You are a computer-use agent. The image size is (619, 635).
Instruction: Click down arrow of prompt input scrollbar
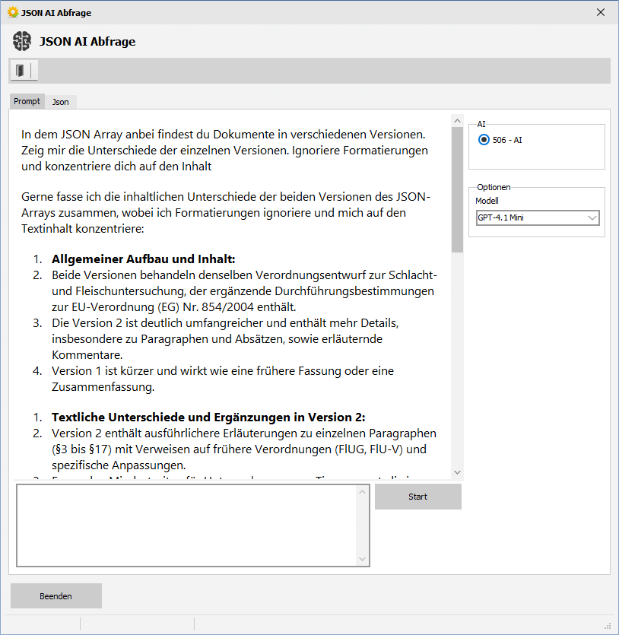click(x=363, y=559)
